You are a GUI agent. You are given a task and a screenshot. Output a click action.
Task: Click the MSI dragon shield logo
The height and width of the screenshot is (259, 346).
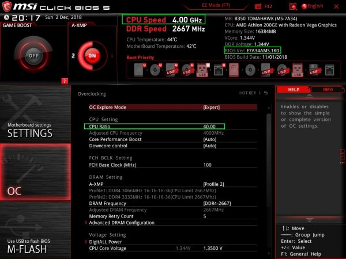(6, 6)
